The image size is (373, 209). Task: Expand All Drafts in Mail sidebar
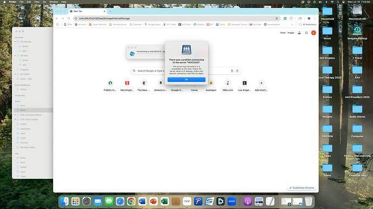coord(15,74)
